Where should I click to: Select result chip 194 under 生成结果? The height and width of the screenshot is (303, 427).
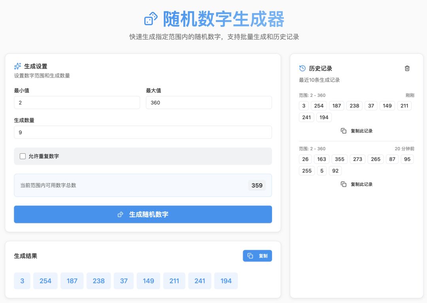[x=226, y=281]
